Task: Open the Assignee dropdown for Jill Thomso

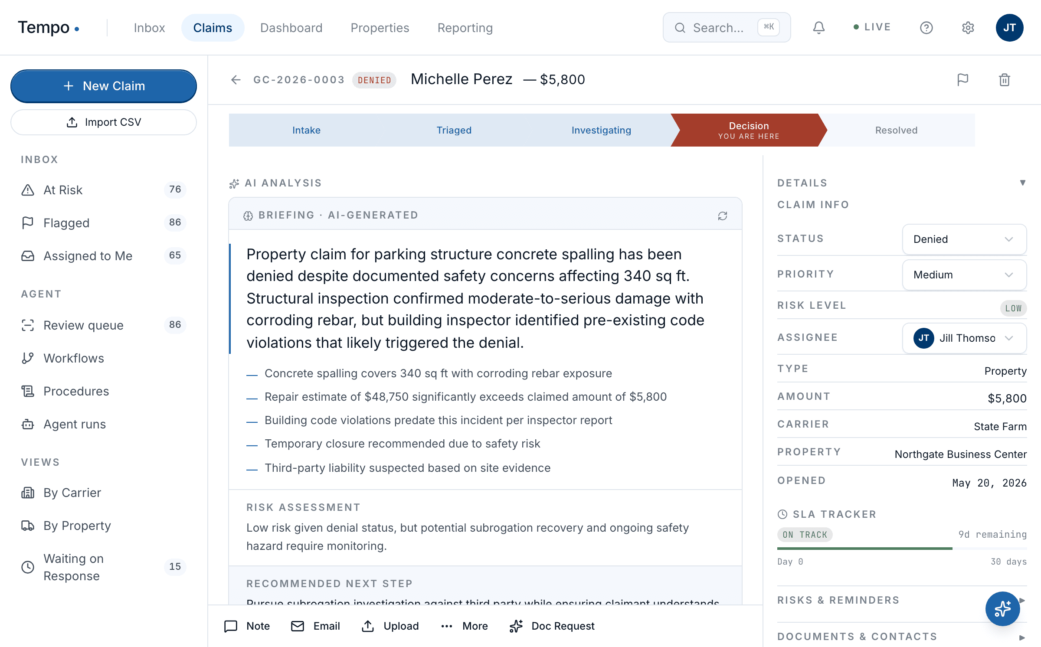Action: [964, 338]
